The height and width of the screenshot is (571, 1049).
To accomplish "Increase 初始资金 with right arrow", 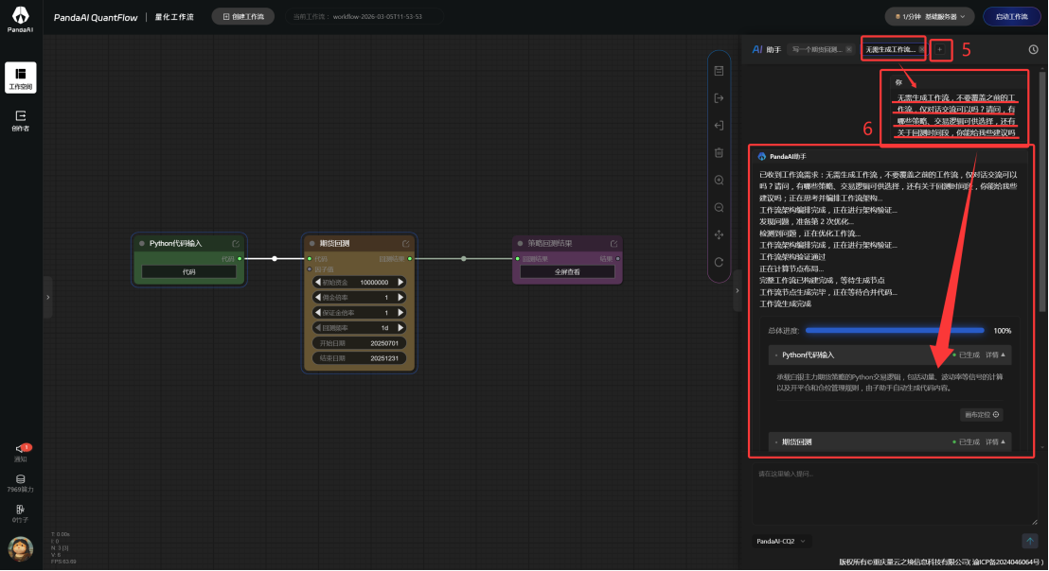I will [x=400, y=282].
